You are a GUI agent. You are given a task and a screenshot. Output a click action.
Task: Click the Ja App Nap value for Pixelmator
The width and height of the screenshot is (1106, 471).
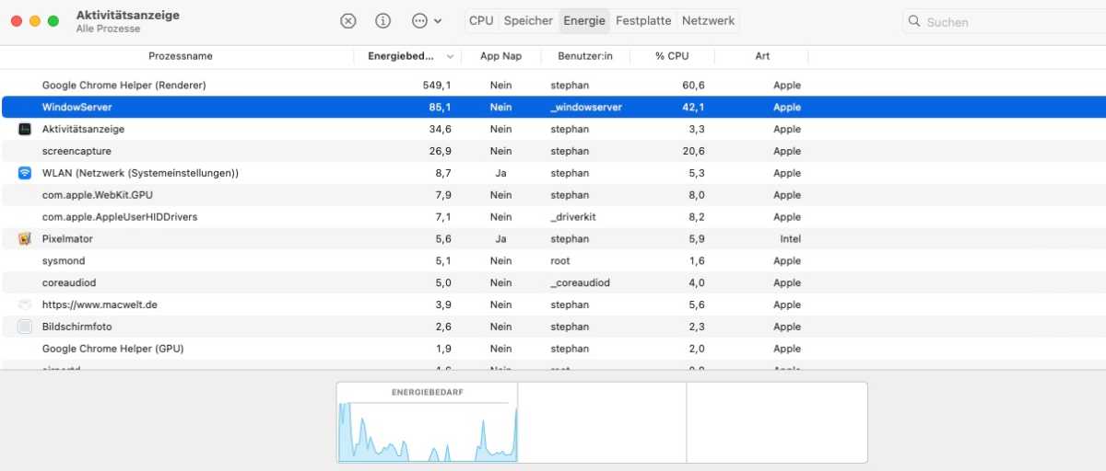(500, 239)
